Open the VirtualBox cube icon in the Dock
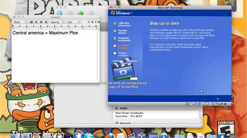Image resolution: width=247 pixels, height=138 pixels. (142, 135)
